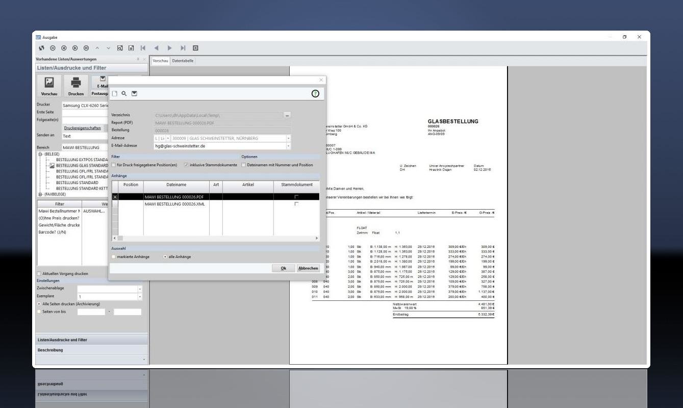Open the Exemplare dropdown

coord(140,296)
